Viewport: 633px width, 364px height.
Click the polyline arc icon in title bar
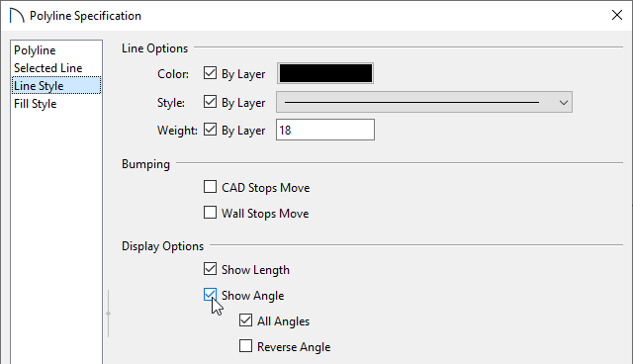[x=17, y=16]
